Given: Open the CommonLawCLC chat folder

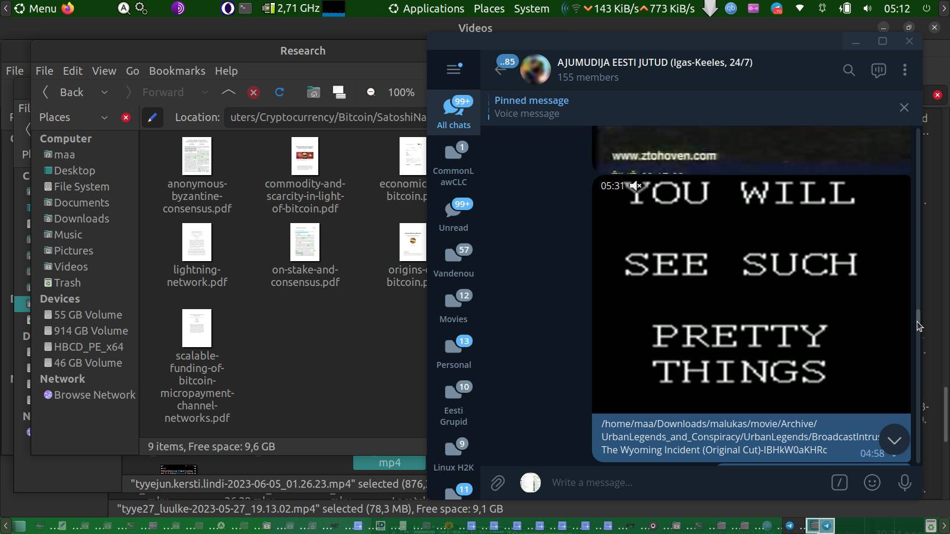Looking at the screenshot, I should coord(454,164).
